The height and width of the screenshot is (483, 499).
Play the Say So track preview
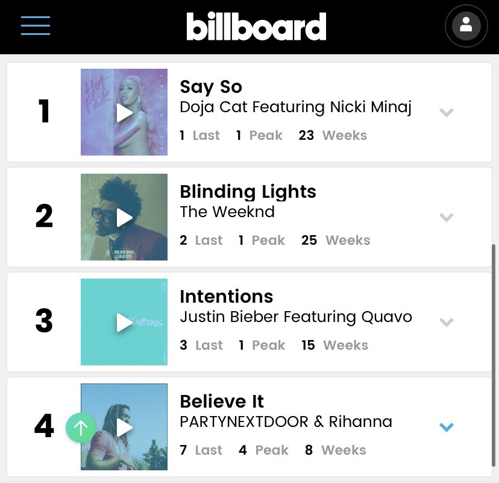(x=124, y=113)
